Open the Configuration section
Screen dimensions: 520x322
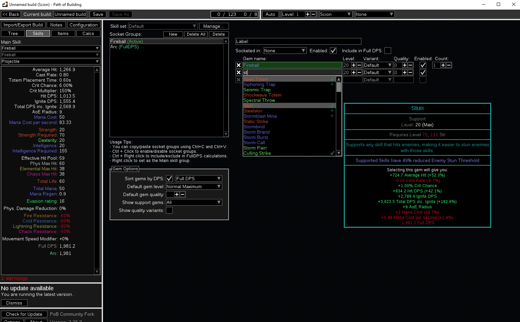coord(83,25)
